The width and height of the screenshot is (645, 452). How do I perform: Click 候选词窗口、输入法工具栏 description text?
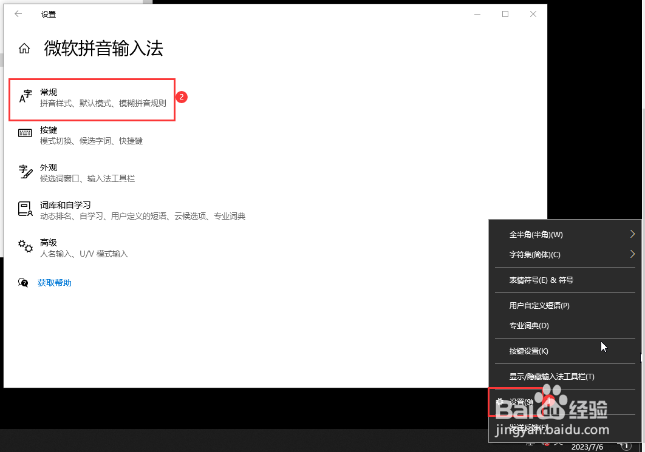[87, 179]
